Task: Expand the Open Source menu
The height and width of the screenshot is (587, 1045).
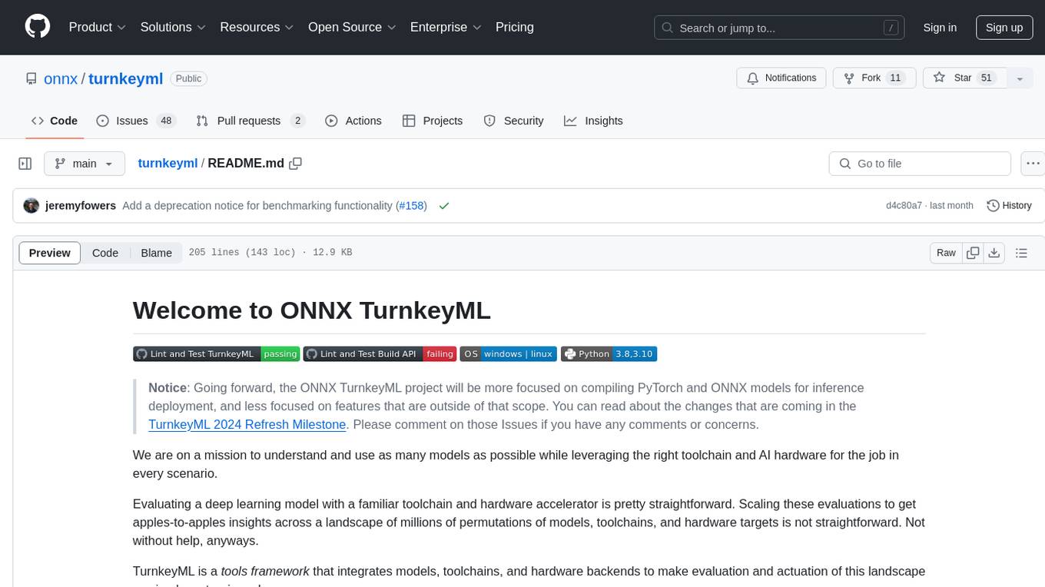Action: tap(352, 27)
